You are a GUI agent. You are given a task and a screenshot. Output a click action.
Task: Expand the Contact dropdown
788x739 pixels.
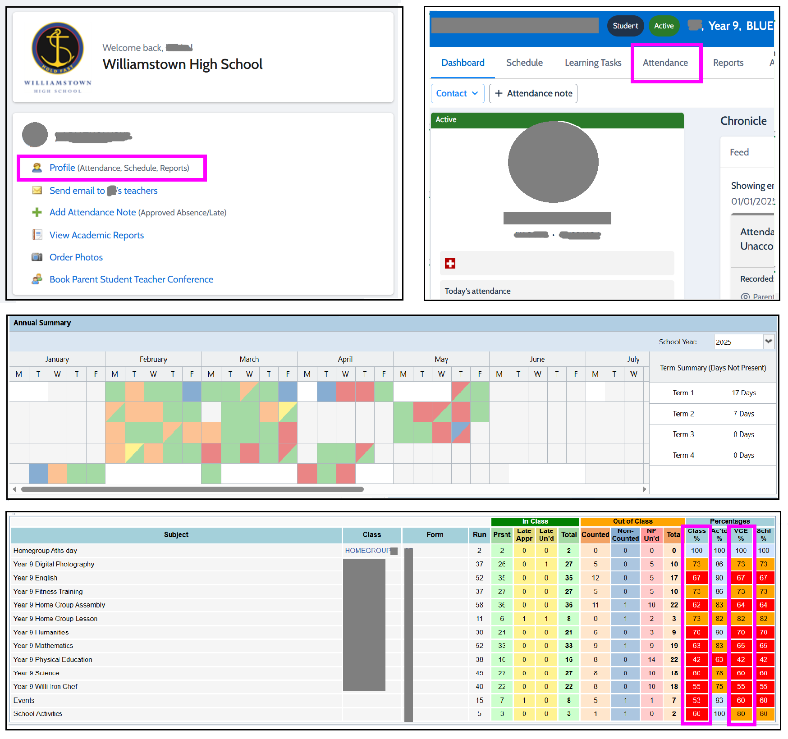point(457,93)
